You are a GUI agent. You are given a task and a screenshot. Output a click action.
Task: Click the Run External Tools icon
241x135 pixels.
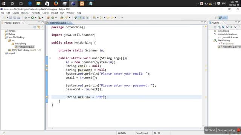click(x=39, y=18)
